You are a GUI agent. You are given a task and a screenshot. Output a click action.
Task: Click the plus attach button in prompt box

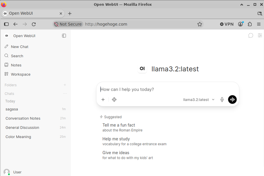point(103,100)
